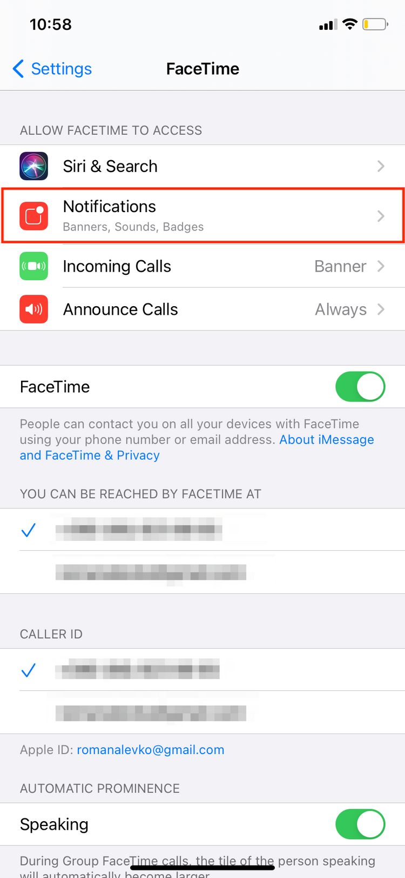The width and height of the screenshot is (405, 878).
Task: Tap the red Announce Calls speaker icon
Action: pyautogui.click(x=34, y=309)
